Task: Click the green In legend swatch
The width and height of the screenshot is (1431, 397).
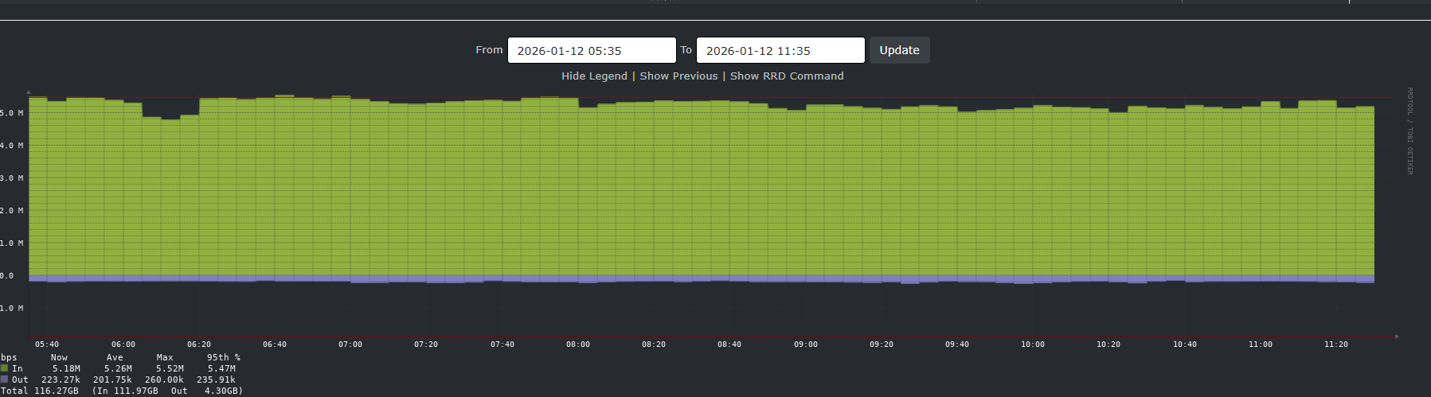Action: (5, 368)
